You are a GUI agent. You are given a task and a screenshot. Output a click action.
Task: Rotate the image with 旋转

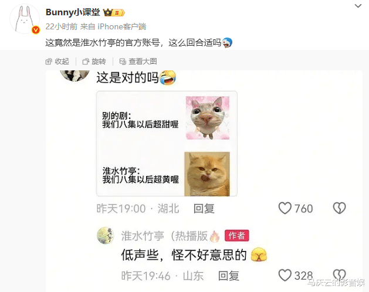[94, 62]
